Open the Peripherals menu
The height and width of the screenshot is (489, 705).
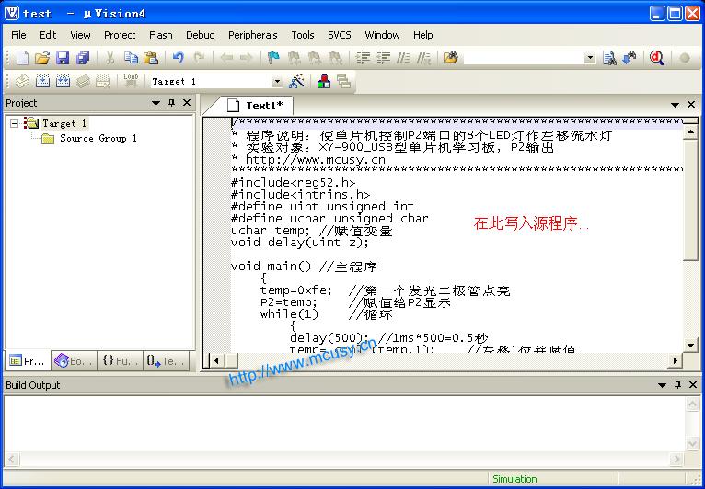pyautogui.click(x=253, y=35)
